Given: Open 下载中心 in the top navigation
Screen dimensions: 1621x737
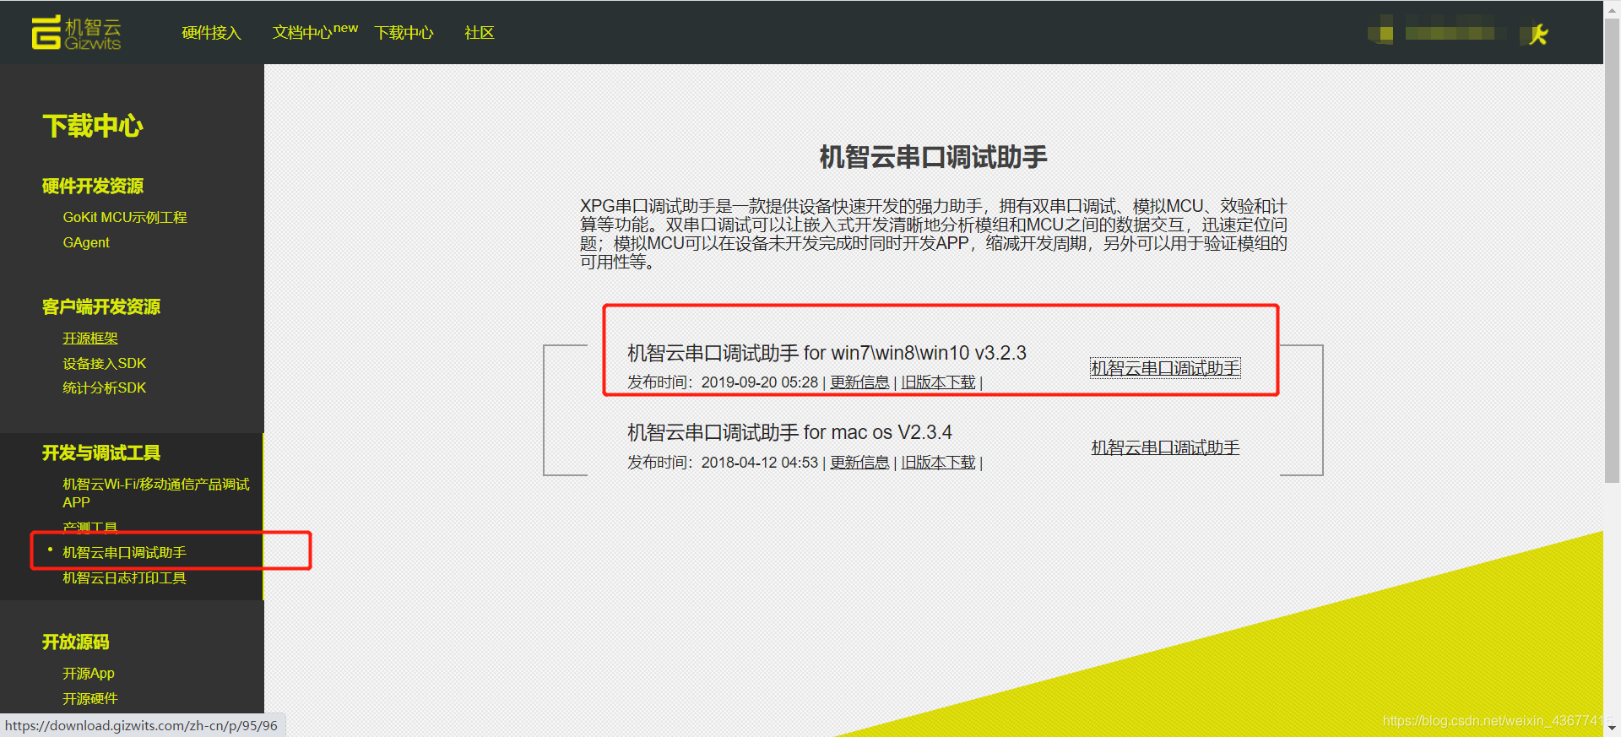Looking at the screenshot, I should coord(404,33).
